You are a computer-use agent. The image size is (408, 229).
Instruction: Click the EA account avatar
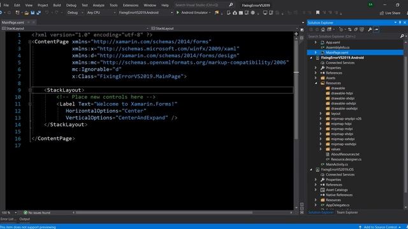pyautogui.click(x=370, y=4)
